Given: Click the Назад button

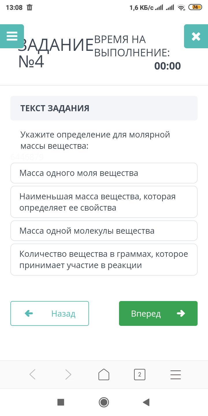Looking at the screenshot, I should (x=50, y=313).
